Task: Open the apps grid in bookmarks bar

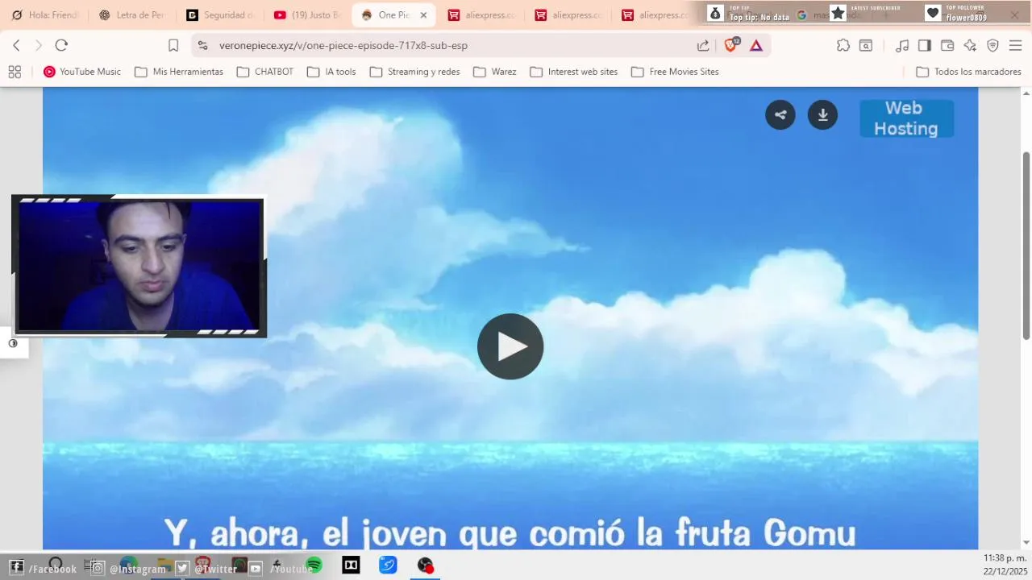Action: [15, 72]
